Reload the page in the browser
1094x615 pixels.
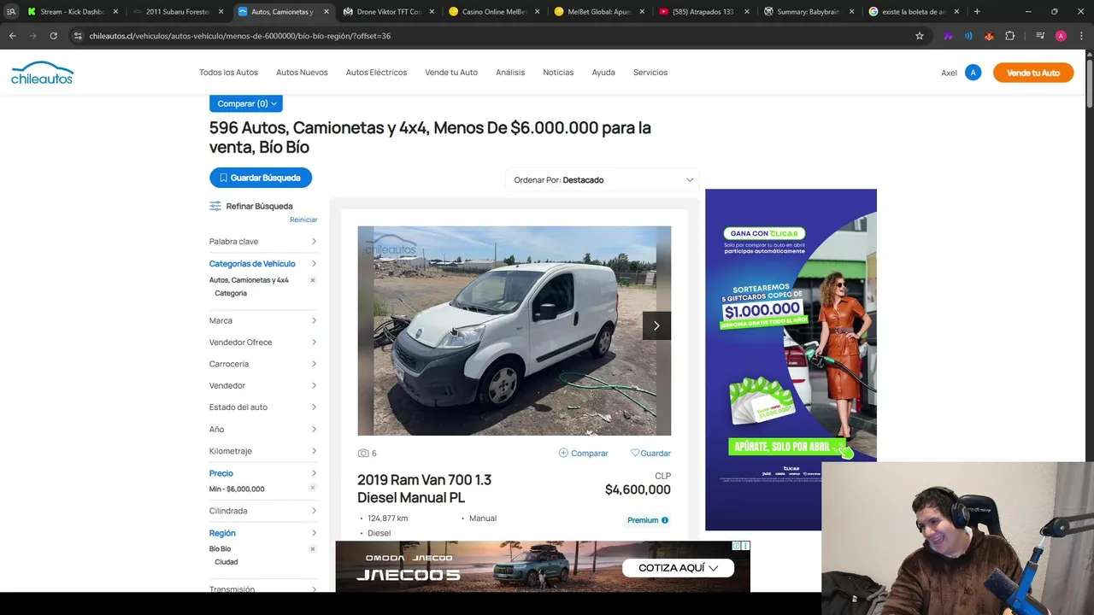click(x=53, y=36)
